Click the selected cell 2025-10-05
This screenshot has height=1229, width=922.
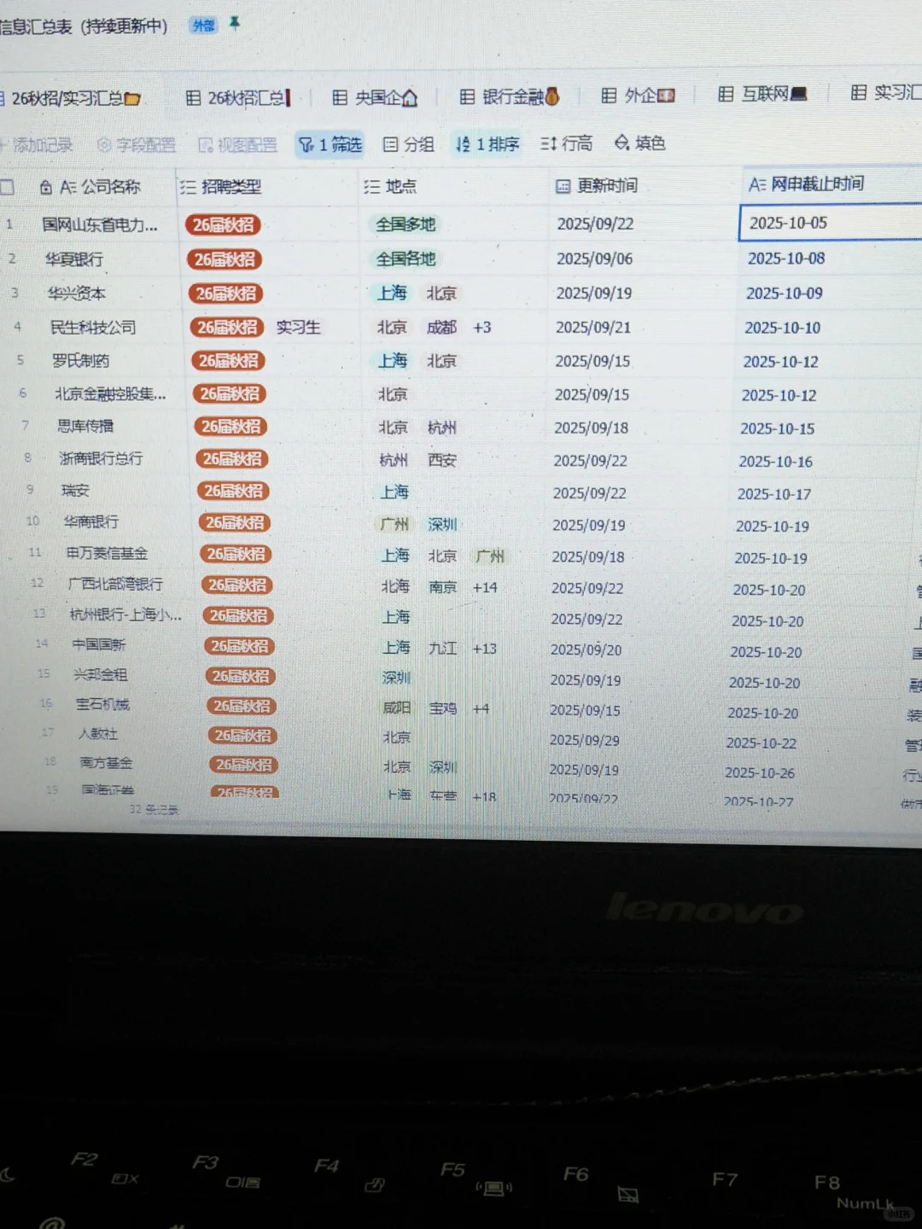tap(830, 223)
